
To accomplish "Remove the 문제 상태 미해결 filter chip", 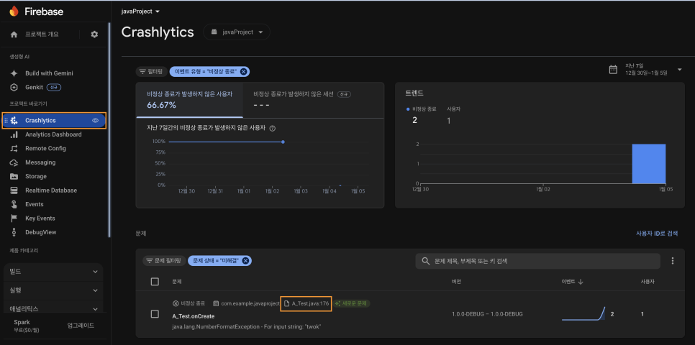I will click(245, 261).
